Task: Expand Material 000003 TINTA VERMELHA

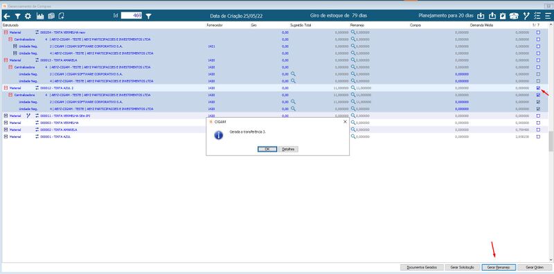Action: pos(6,122)
